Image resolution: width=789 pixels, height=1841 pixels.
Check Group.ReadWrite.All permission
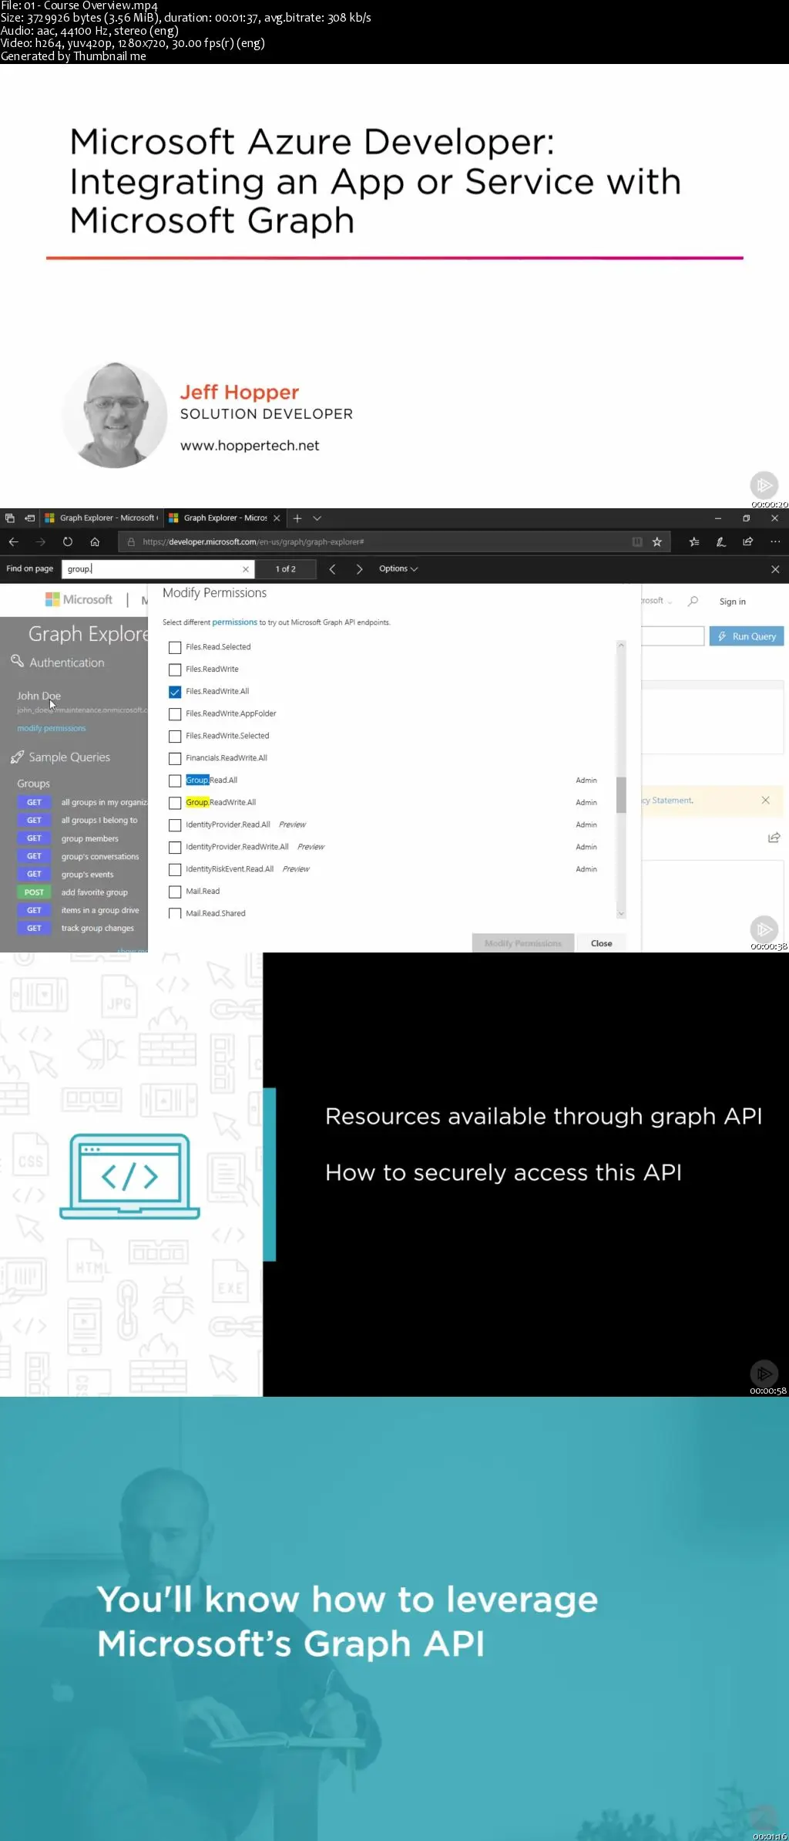[x=175, y=803]
